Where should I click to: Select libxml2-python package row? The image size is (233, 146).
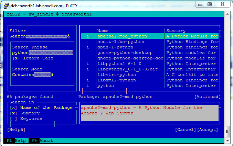coord(150,80)
